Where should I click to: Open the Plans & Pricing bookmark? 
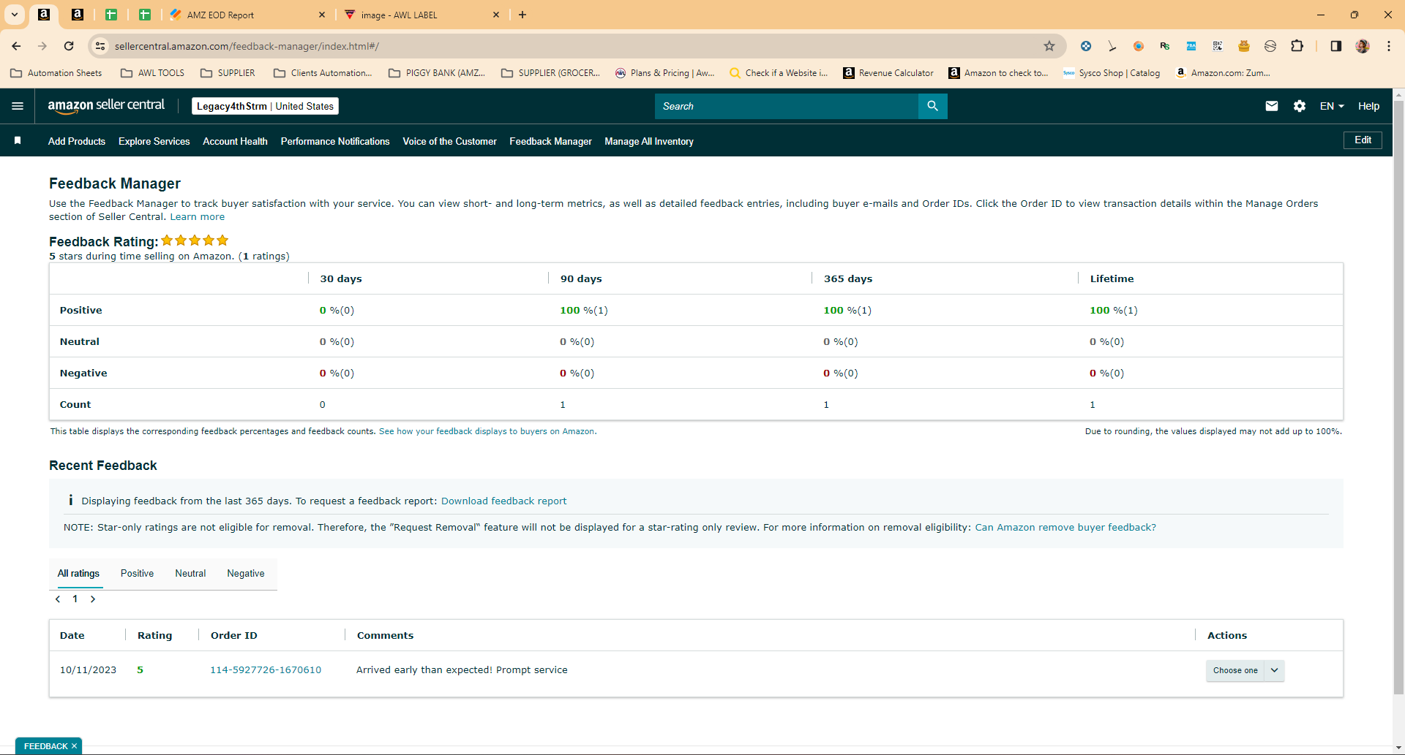pos(664,73)
